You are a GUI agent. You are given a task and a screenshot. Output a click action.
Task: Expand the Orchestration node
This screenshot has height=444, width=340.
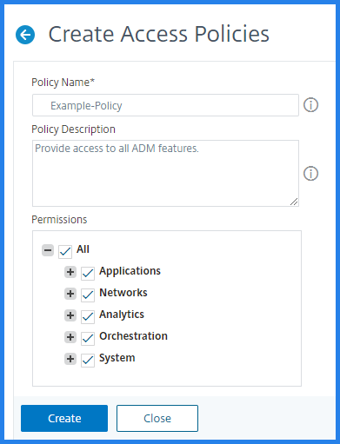(70, 337)
